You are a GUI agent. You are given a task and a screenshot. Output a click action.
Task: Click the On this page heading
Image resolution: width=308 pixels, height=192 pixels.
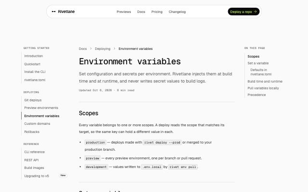click(255, 48)
